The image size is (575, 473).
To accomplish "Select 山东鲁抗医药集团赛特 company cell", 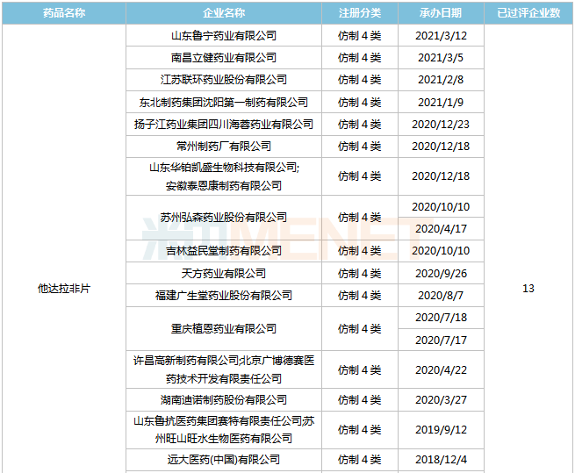I will tap(224, 430).
